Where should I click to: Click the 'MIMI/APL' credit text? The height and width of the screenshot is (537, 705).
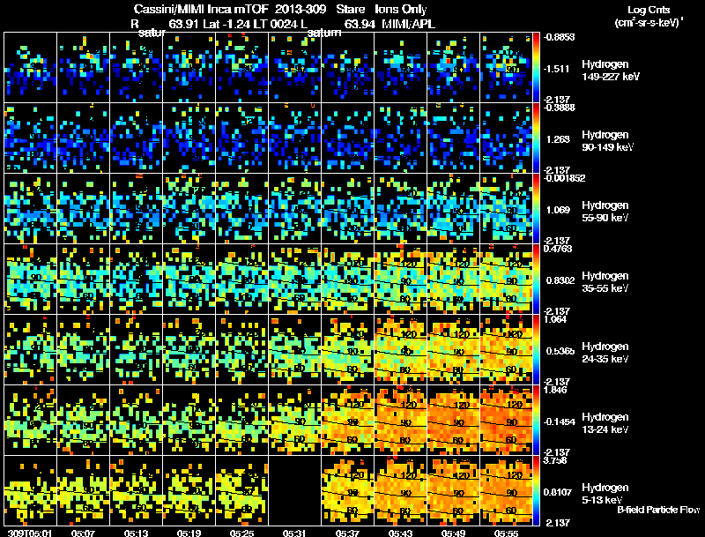coord(408,24)
